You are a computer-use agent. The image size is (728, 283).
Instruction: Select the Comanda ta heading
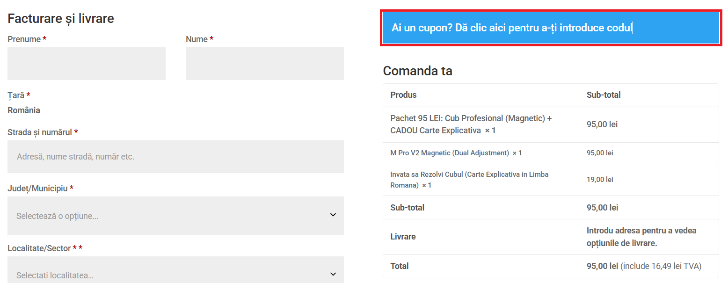click(417, 71)
